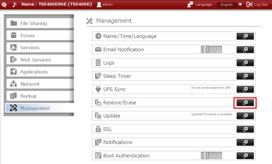Click the music note icon in header

point(14,5)
